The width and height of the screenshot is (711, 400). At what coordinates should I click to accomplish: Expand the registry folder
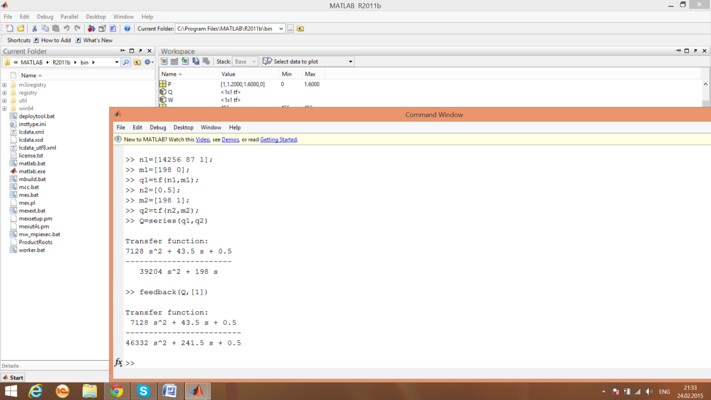tap(4, 93)
